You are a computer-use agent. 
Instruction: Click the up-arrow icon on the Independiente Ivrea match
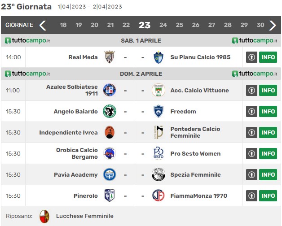[251, 132]
